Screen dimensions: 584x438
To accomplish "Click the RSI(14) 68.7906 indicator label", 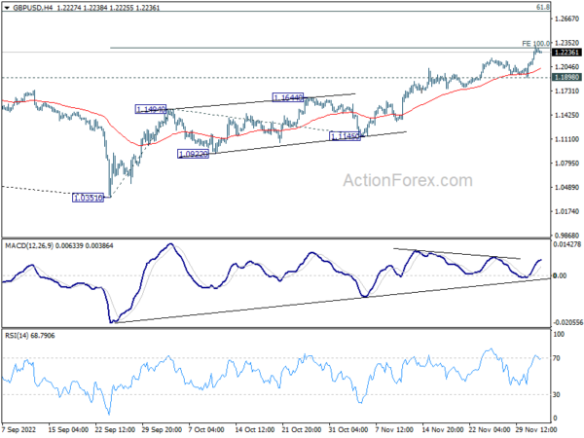I will pos(30,336).
